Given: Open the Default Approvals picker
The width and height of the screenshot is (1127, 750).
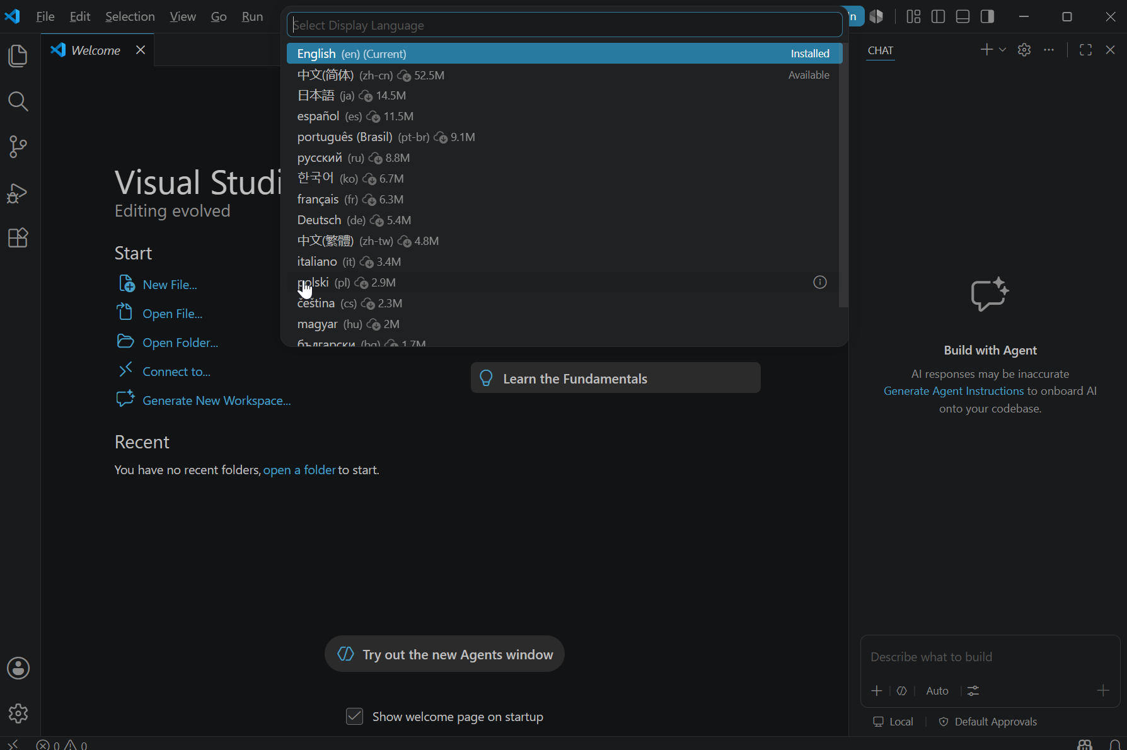Looking at the screenshot, I should click(x=988, y=722).
